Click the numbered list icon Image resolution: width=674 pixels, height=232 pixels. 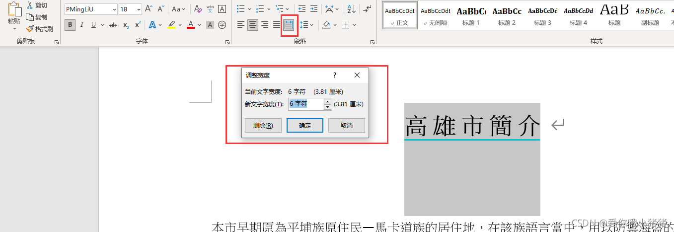[259, 9]
